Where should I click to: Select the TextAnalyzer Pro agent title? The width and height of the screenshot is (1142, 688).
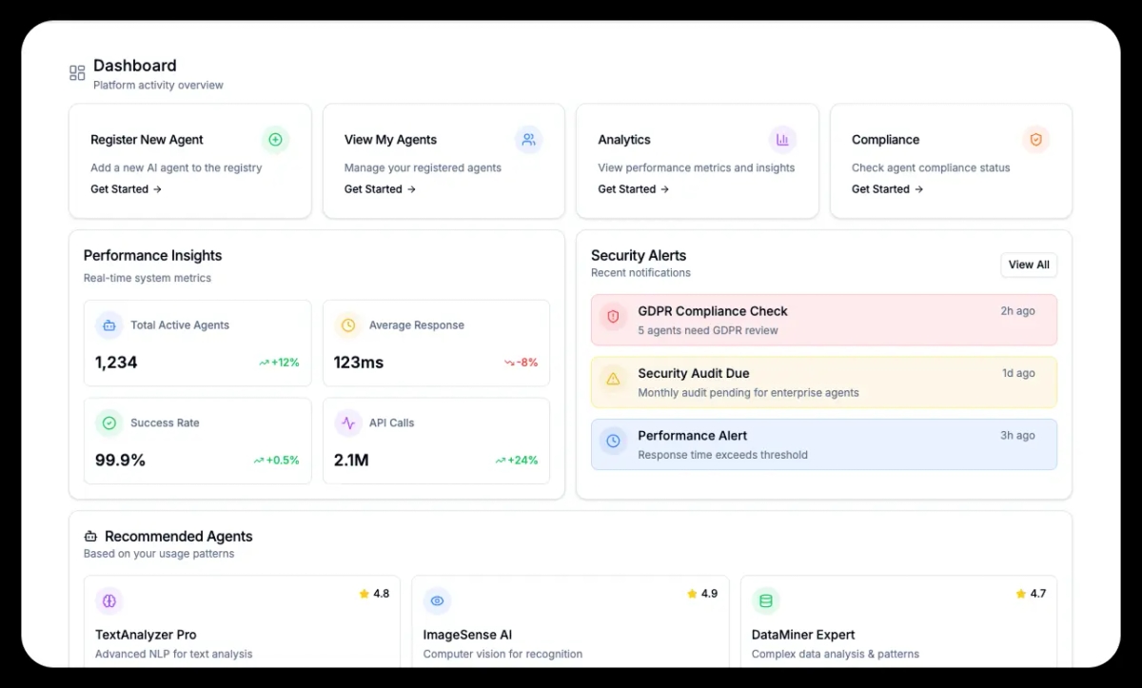(x=146, y=635)
